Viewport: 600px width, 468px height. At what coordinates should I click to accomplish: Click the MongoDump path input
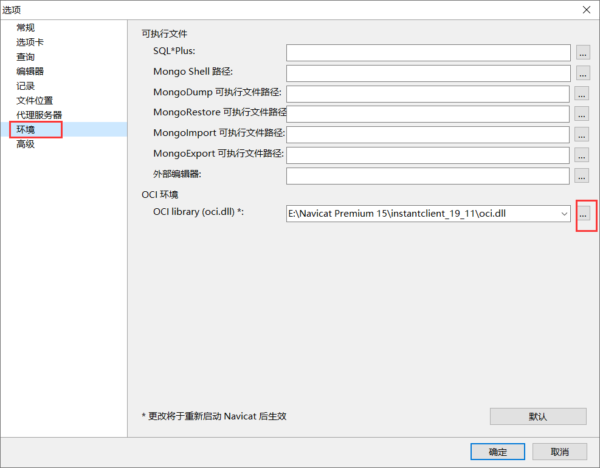pos(428,94)
